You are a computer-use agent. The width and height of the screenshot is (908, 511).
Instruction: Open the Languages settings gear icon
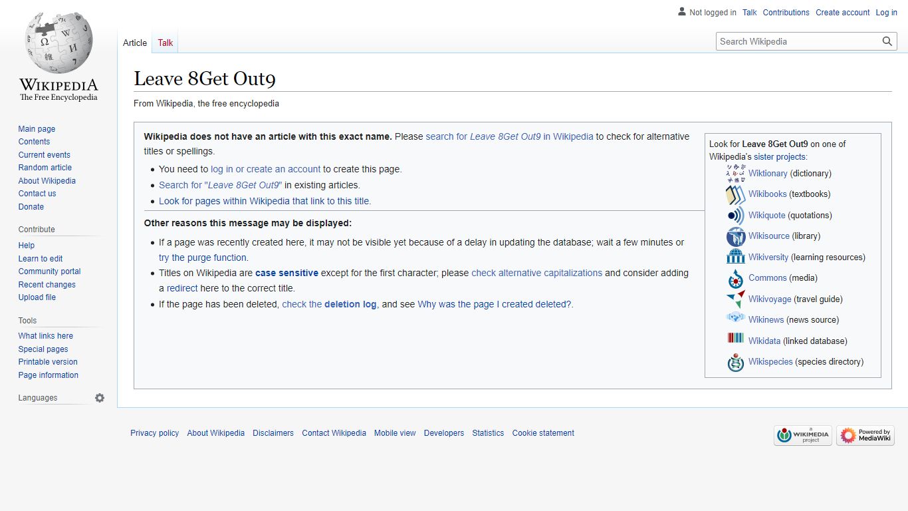[x=100, y=398]
